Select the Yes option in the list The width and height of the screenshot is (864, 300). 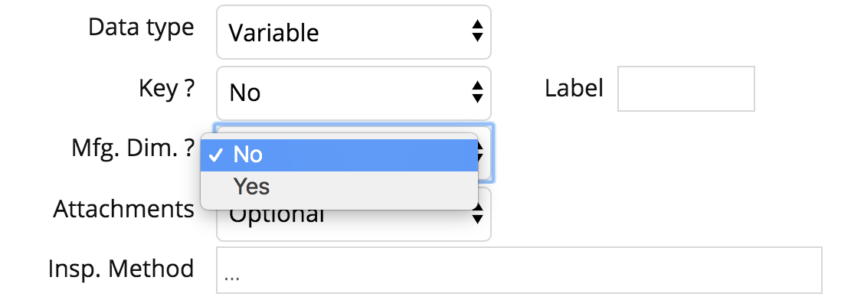tap(339, 187)
